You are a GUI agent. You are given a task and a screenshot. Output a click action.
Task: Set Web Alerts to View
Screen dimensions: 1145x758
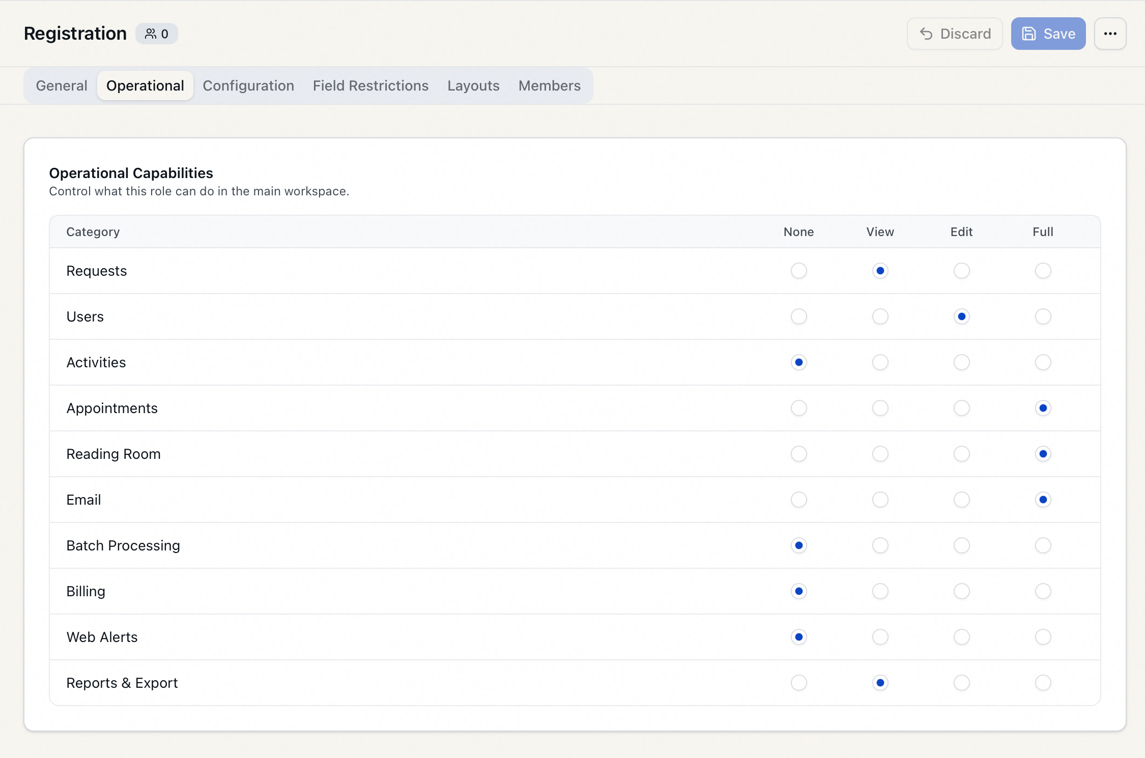pyautogui.click(x=880, y=637)
